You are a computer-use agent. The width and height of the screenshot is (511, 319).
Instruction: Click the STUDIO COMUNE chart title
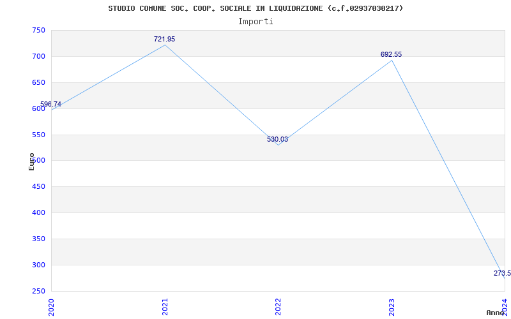tap(256, 8)
